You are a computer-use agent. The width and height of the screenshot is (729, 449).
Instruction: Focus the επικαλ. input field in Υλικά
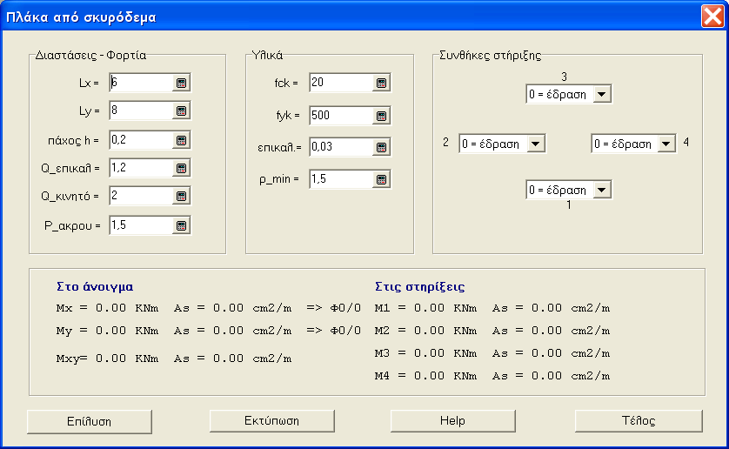(x=341, y=147)
